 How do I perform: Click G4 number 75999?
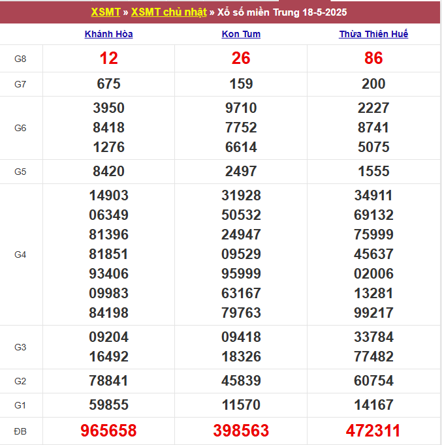pyautogui.click(x=373, y=235)
